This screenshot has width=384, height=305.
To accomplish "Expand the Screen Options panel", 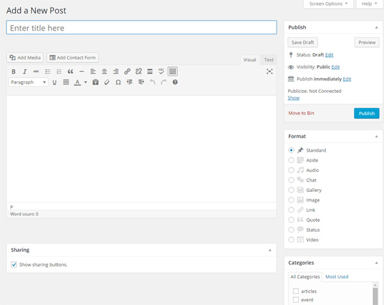I will coord(329,4).
